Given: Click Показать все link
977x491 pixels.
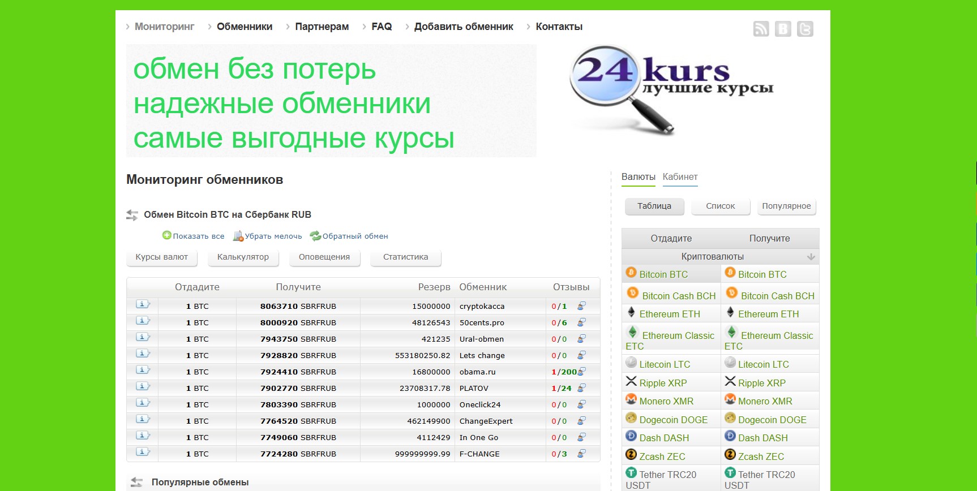Looking at the screenshot, I should coord(199,236).
